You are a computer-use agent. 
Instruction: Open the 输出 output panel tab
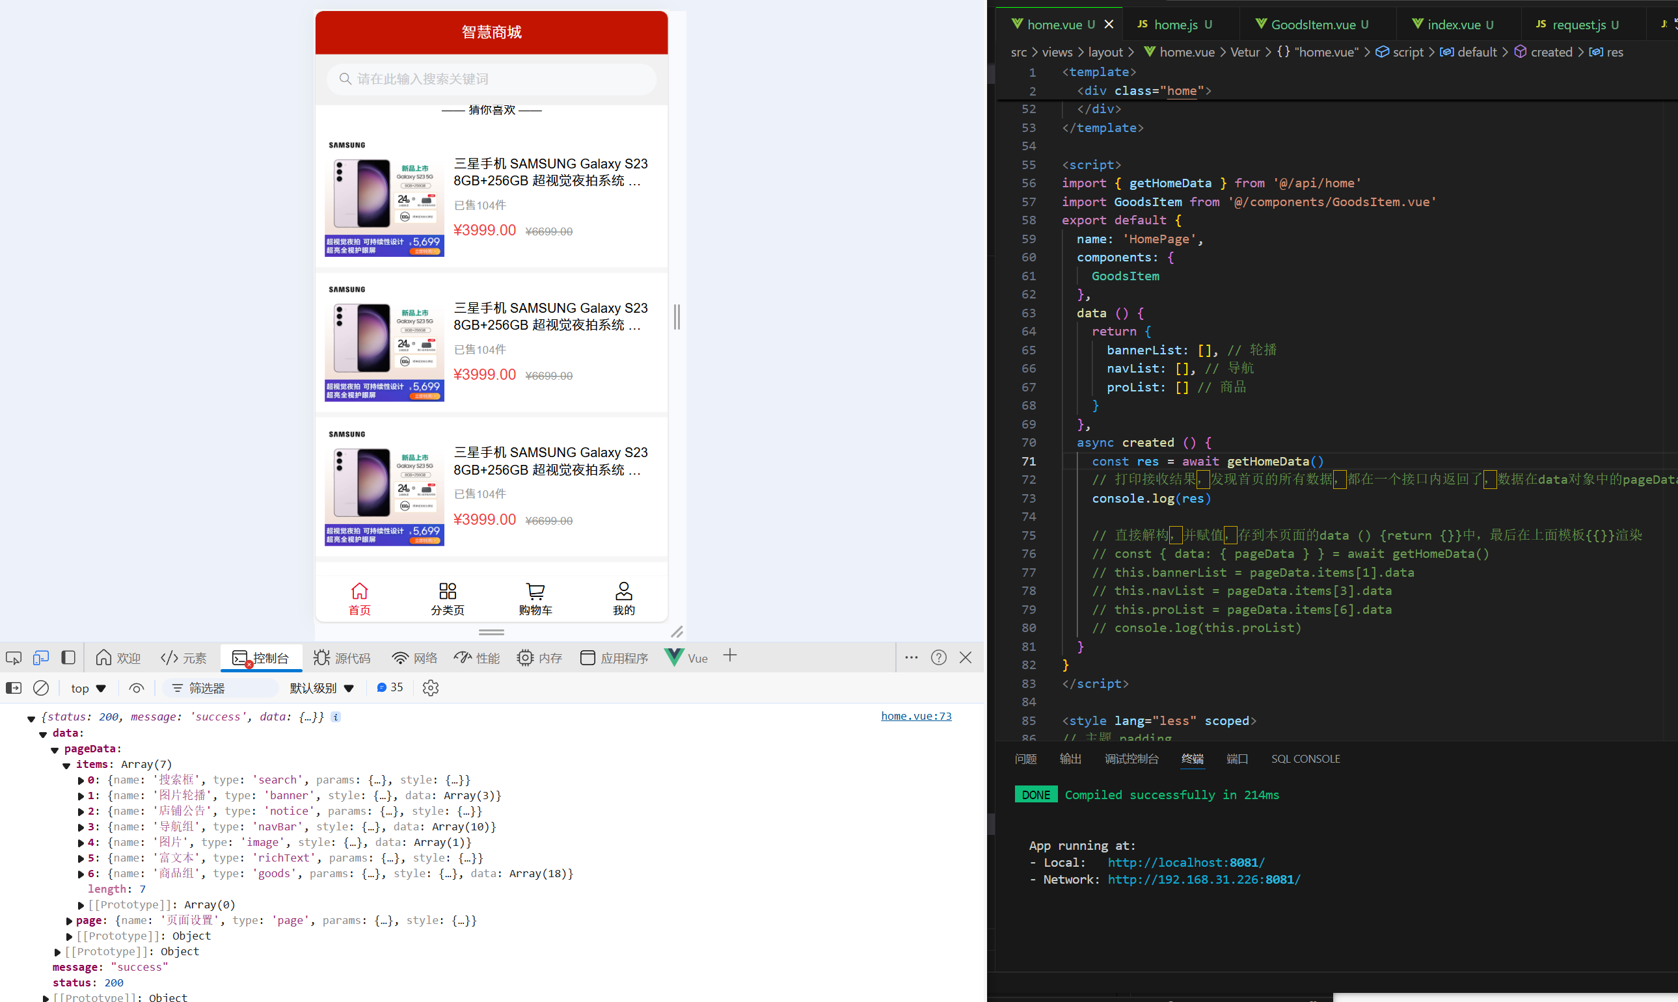pyautogui.click(x=1070, y=759)
